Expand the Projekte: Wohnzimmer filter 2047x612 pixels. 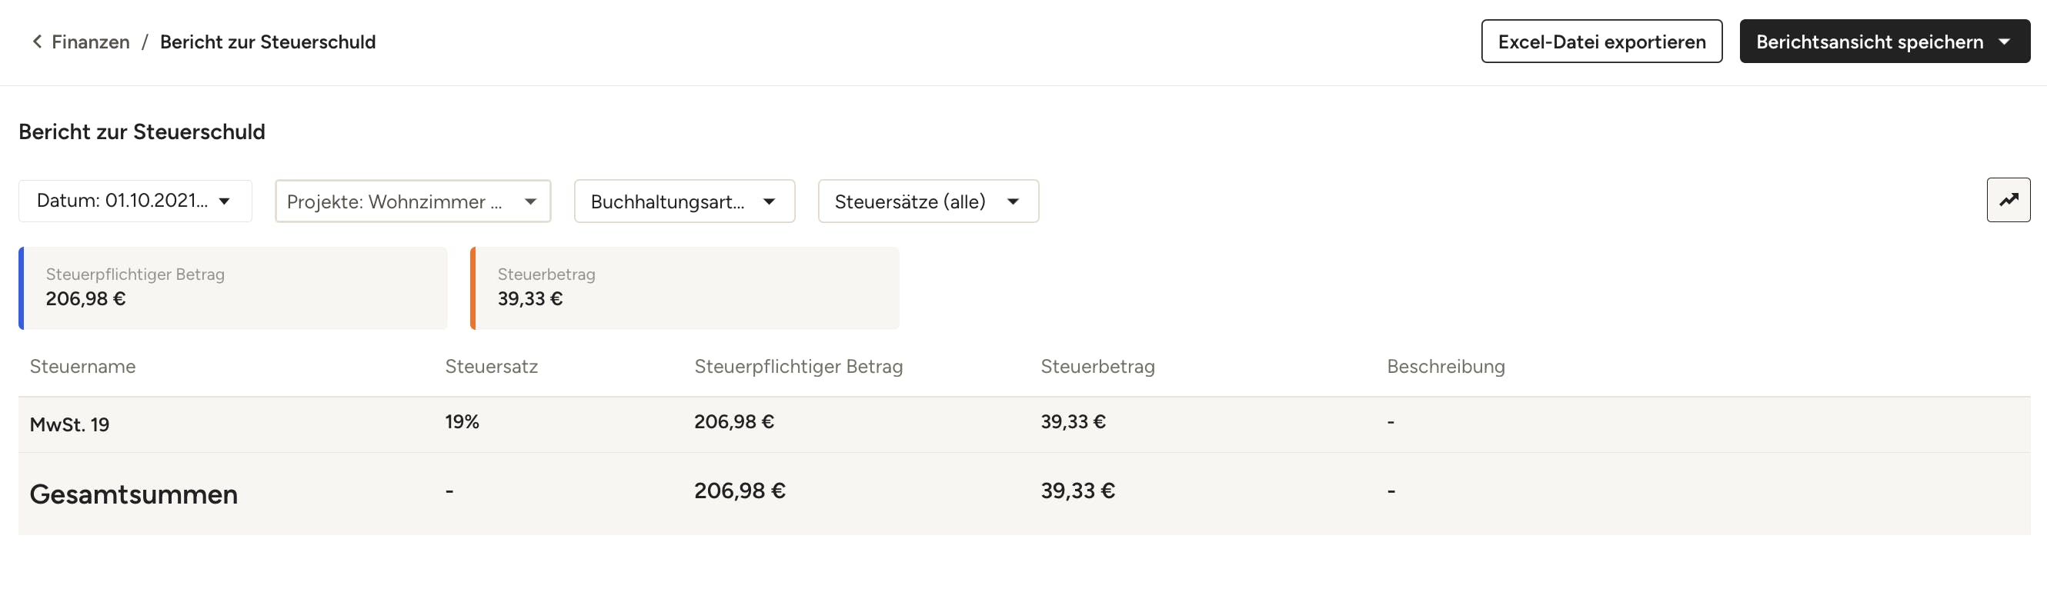tap(412, 201)
